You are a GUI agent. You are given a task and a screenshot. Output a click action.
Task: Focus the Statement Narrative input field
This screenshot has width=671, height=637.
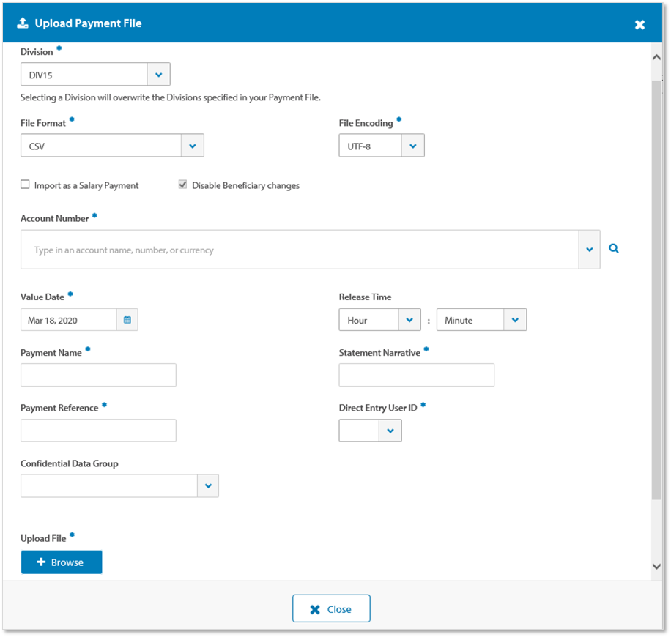[x=416, y=375]
